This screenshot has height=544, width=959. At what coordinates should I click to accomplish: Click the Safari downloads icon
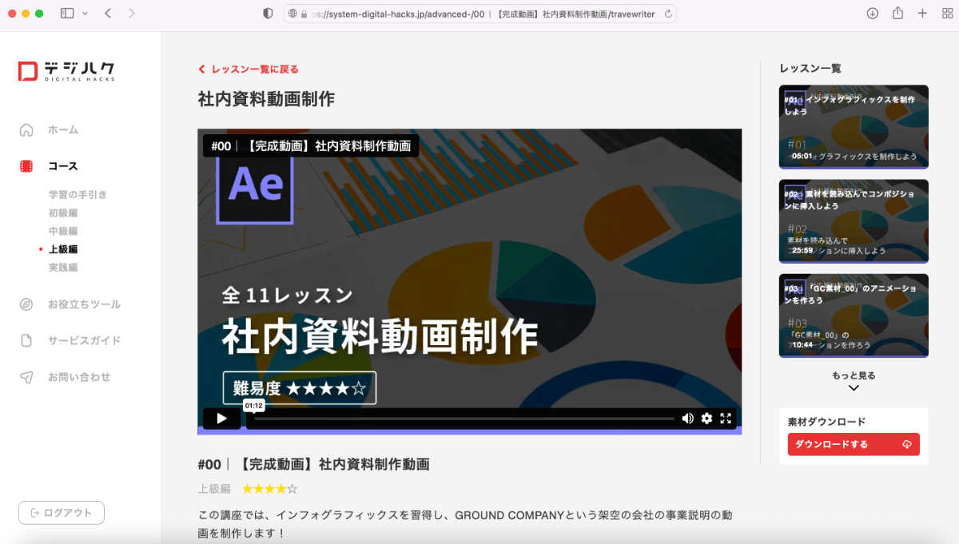[873, 13]
